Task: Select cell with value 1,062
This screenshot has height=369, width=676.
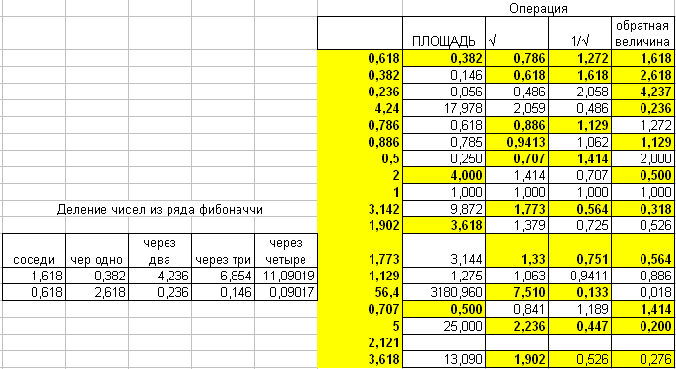Action: pos(579,142)
